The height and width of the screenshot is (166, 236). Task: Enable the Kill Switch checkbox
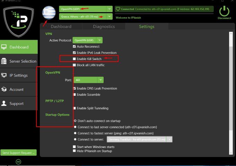tap(74, 59)
